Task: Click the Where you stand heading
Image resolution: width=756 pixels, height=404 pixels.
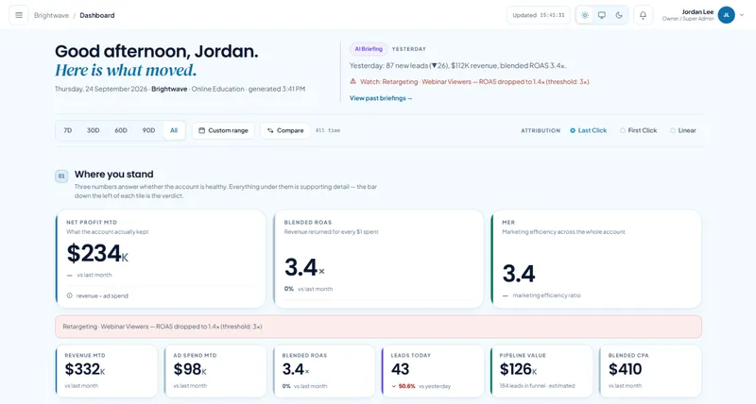Action: [x=113, y=175]
